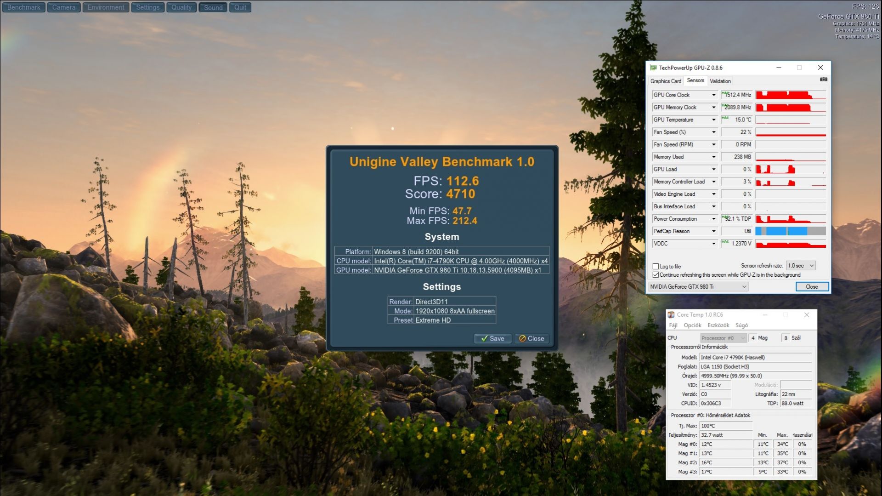Enable the Log to file checkbox

656,267
